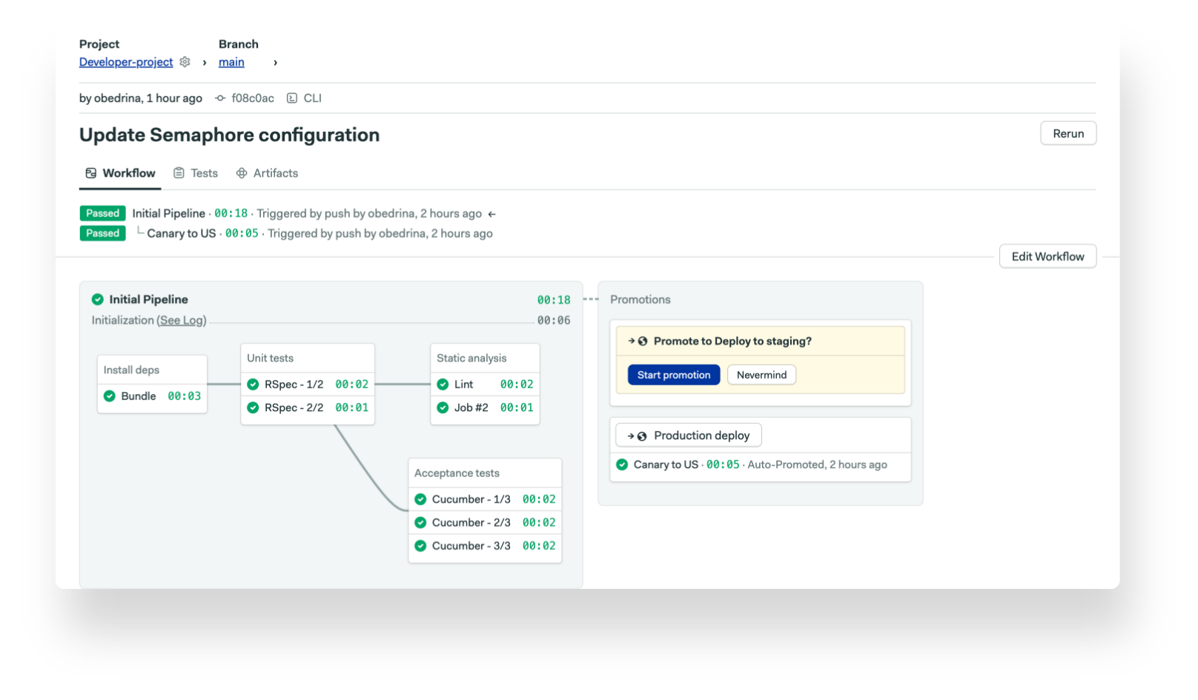This screenshot has width=1198, height=700.
Task: Open the See Log initialization link
Action: tap(182, 320)
